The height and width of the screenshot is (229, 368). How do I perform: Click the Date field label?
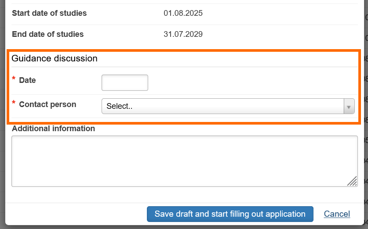27,81
